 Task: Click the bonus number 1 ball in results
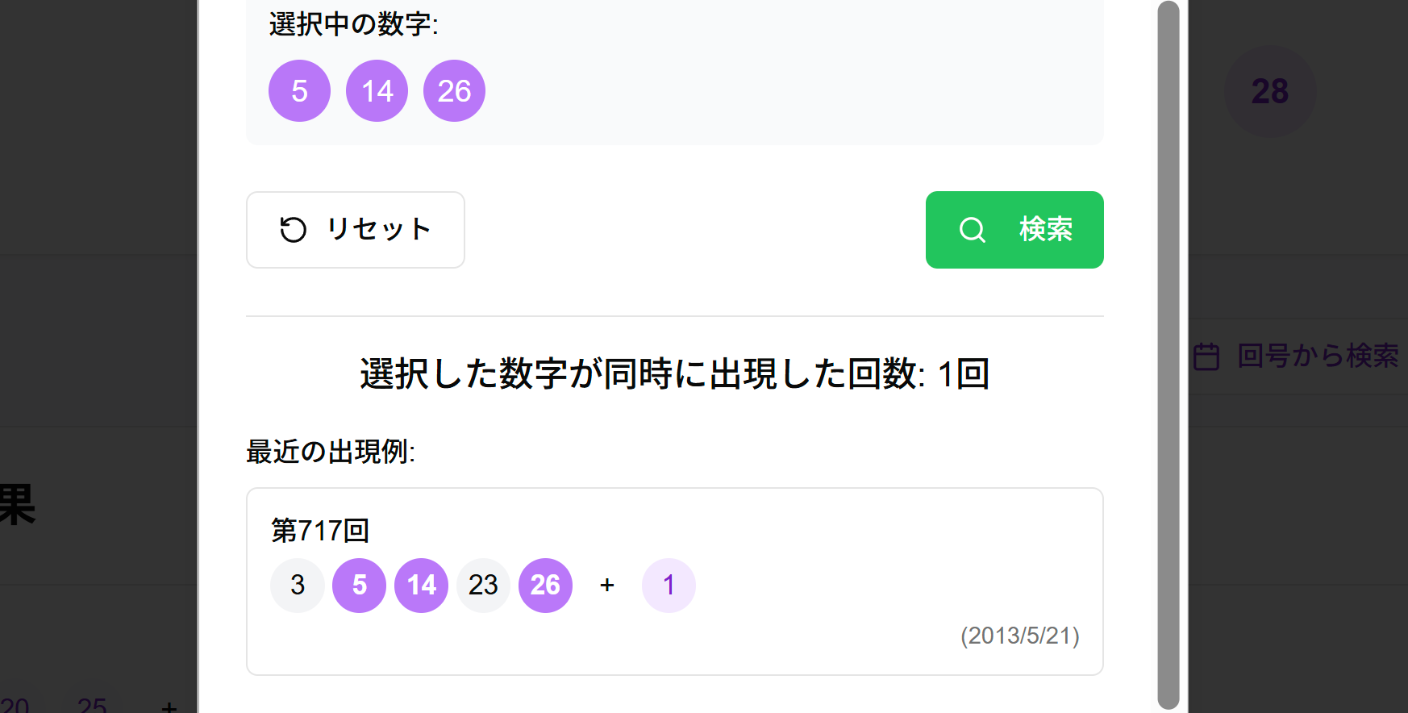point(669,586)
